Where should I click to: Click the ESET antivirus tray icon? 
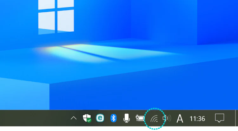[x=100, y=118]
